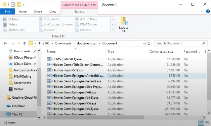Select Hidden Gems Epilogue (Secret).exe file
This screenshot has height=126, width=211.
click(x=77, y=81)
